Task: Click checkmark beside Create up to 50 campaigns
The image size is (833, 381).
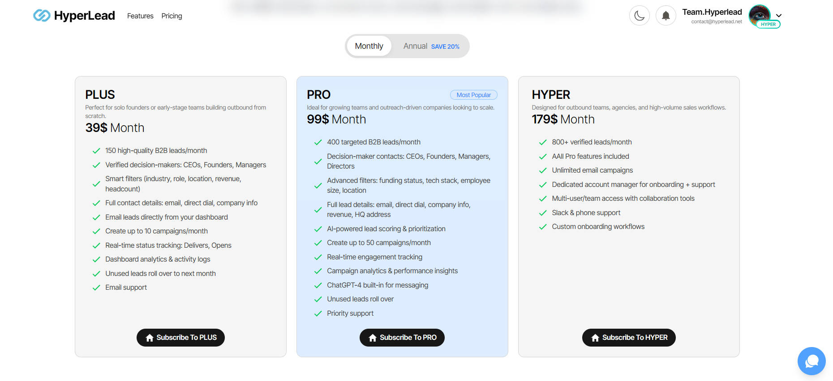Action: 318,243
